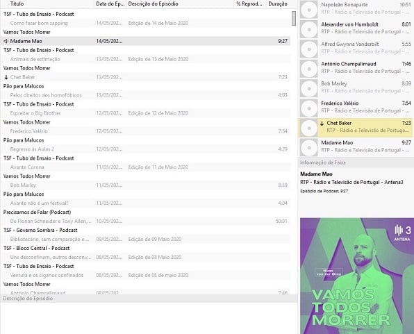The height and width of the screenshot is (334, 414).
Task: Click the download arrow beside Chet Baker in the episode list
Action: 6,77
